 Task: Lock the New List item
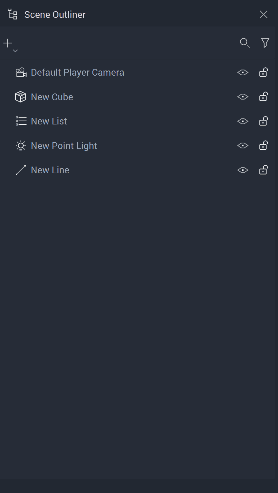tap(263, 121)
